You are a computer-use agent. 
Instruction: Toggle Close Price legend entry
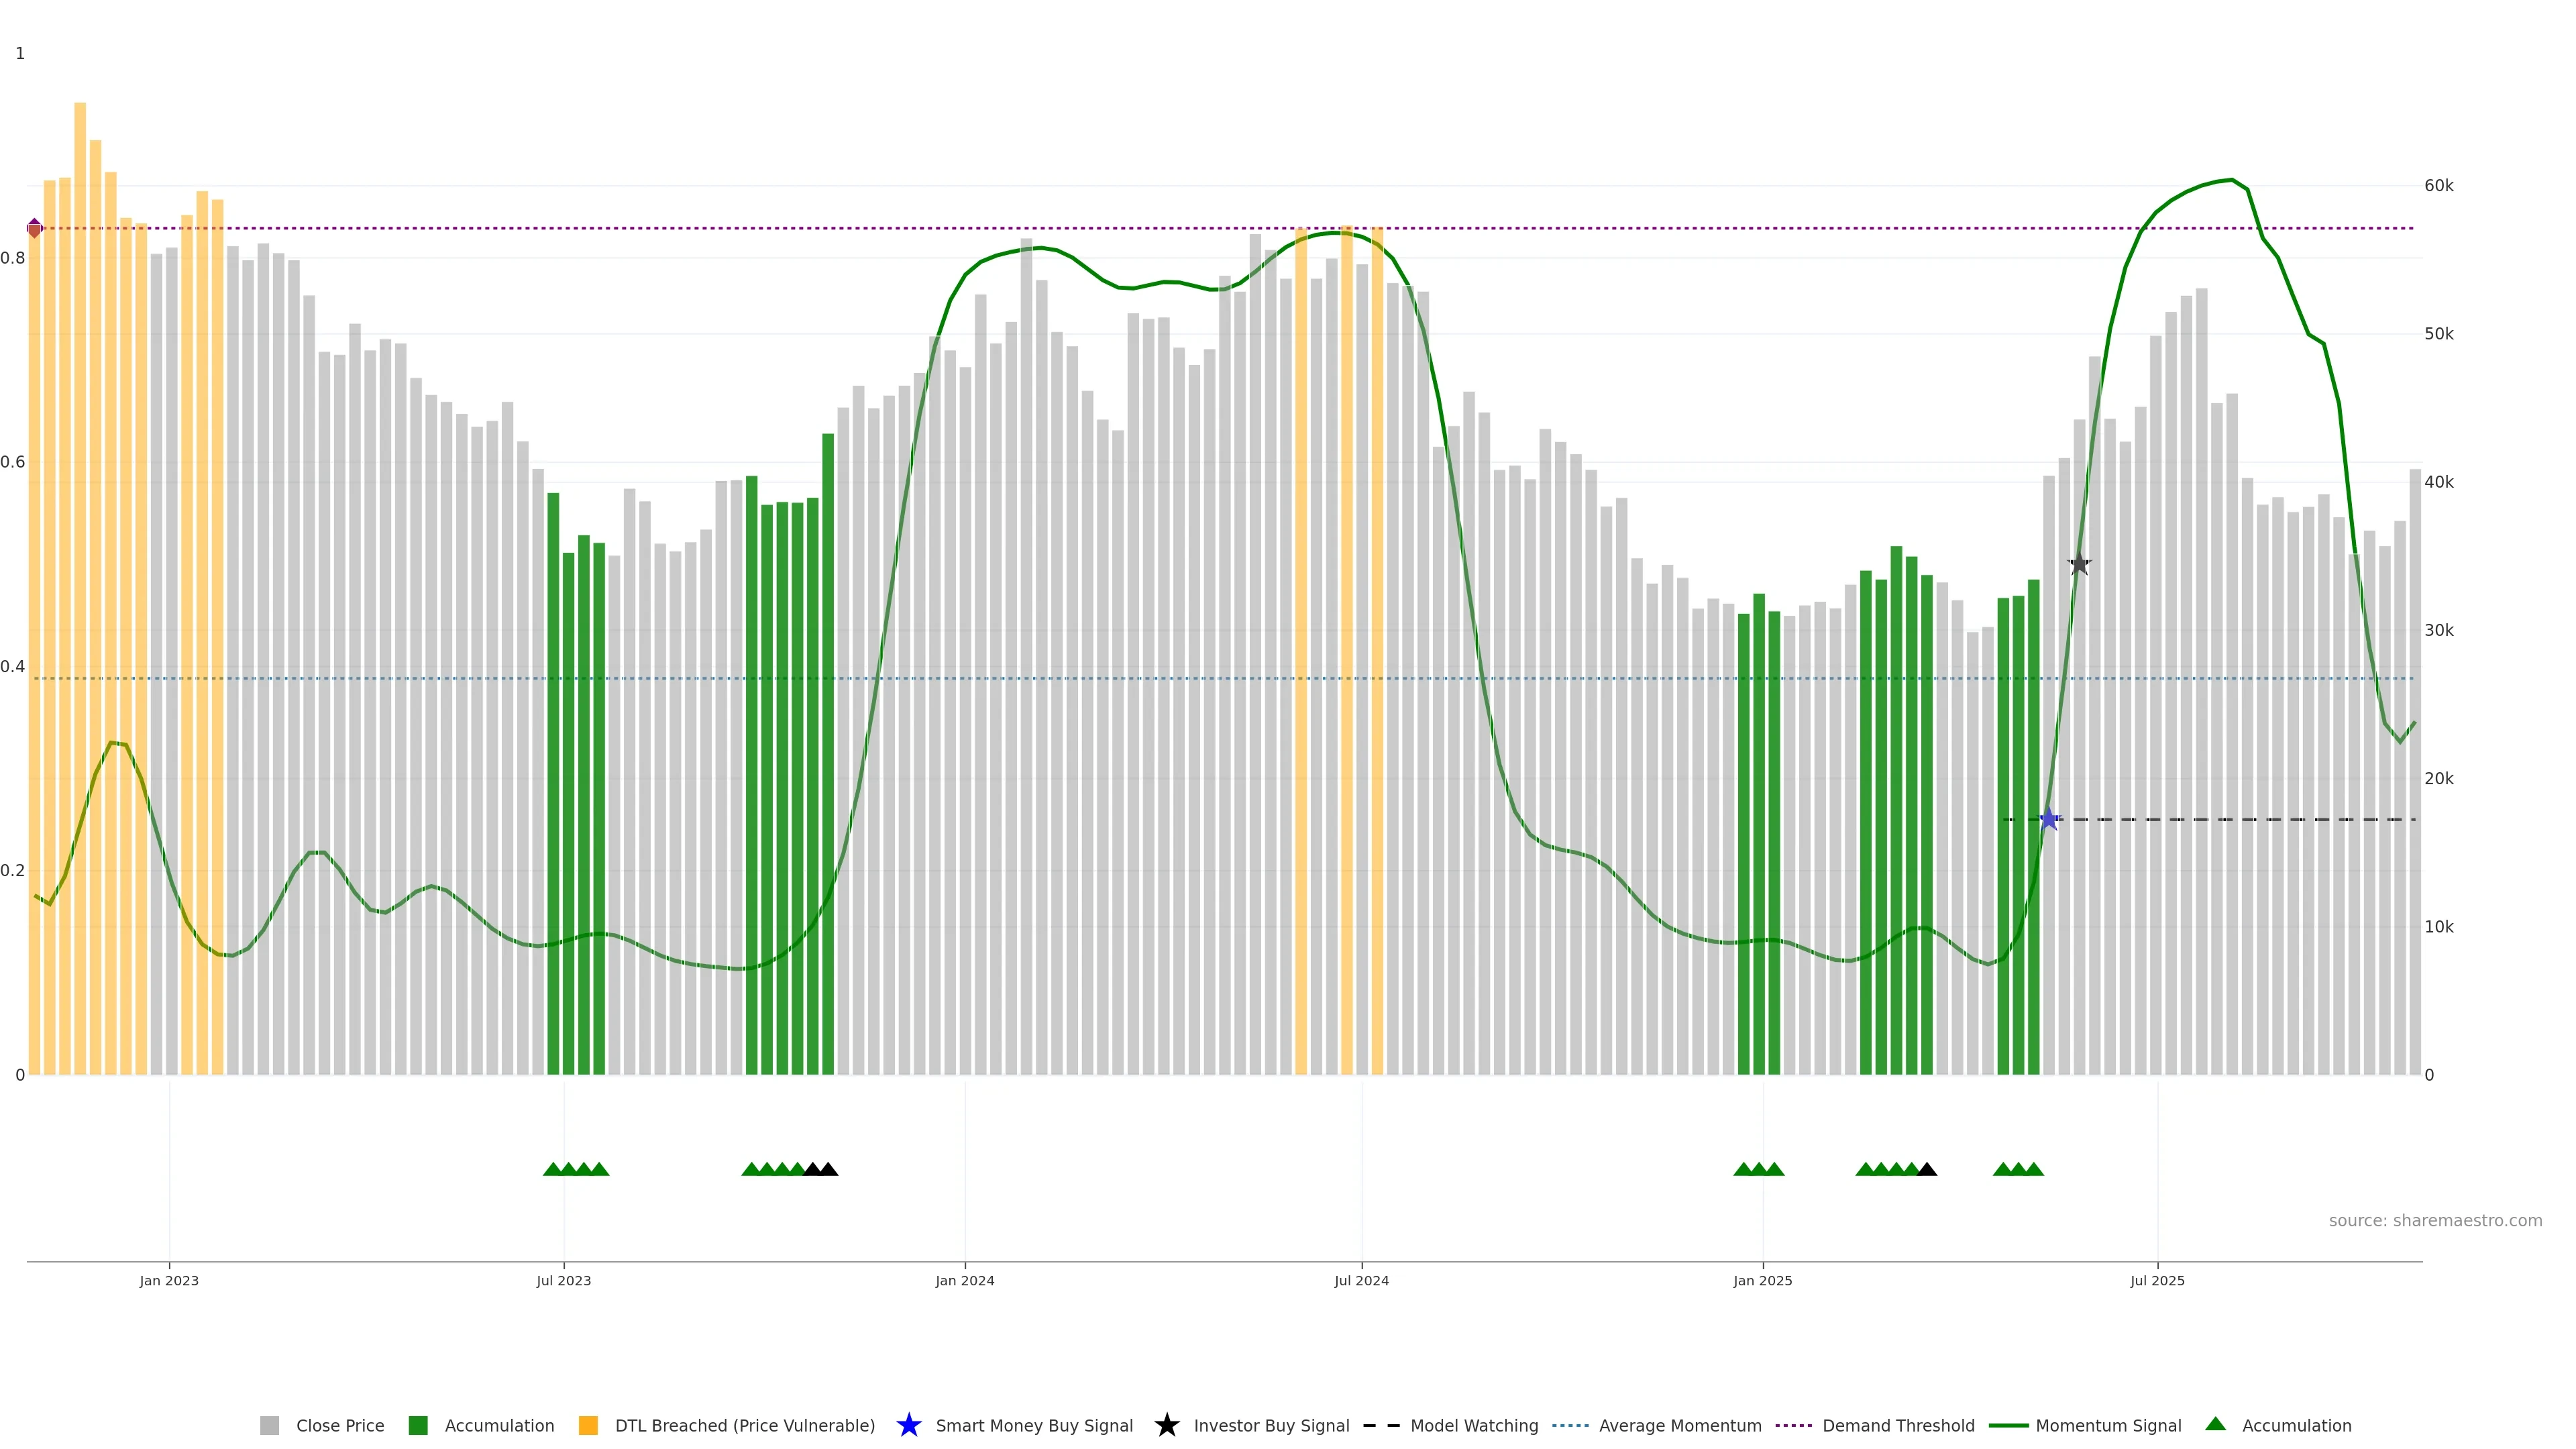[x=339, y=1425]
